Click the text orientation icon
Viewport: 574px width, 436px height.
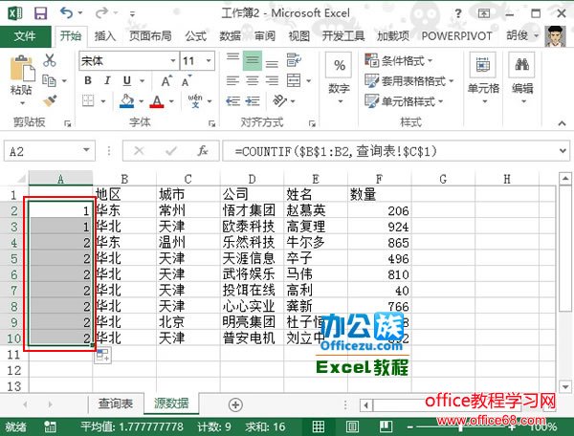(x=280, y=100)
